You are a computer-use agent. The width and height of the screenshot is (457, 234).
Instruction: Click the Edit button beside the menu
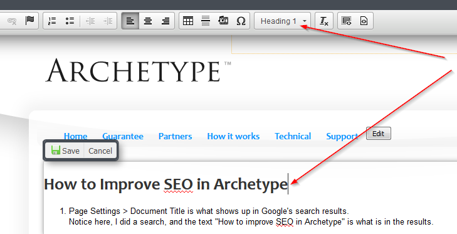[x=378, y=134]
